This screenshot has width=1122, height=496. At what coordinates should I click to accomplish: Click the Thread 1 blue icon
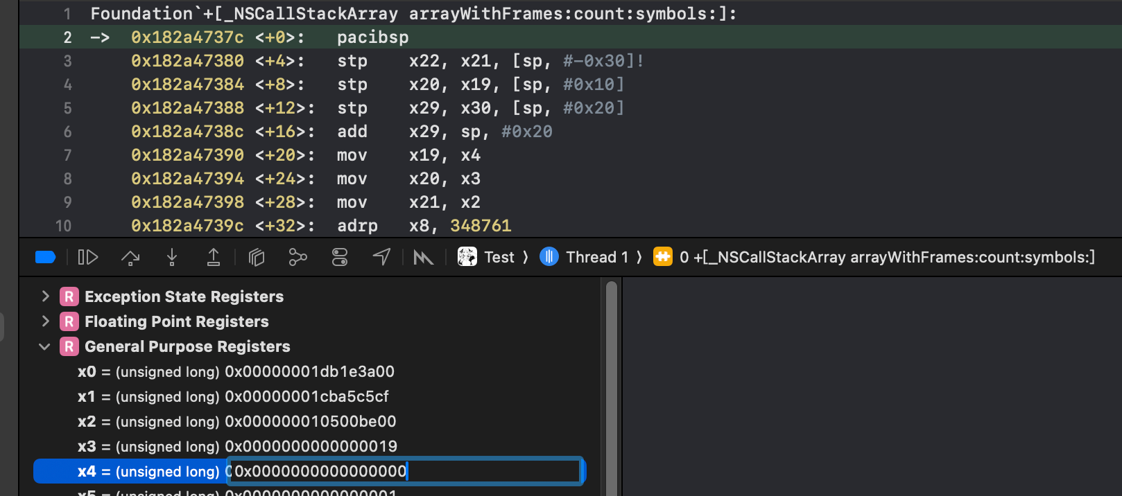coord(549,257)
